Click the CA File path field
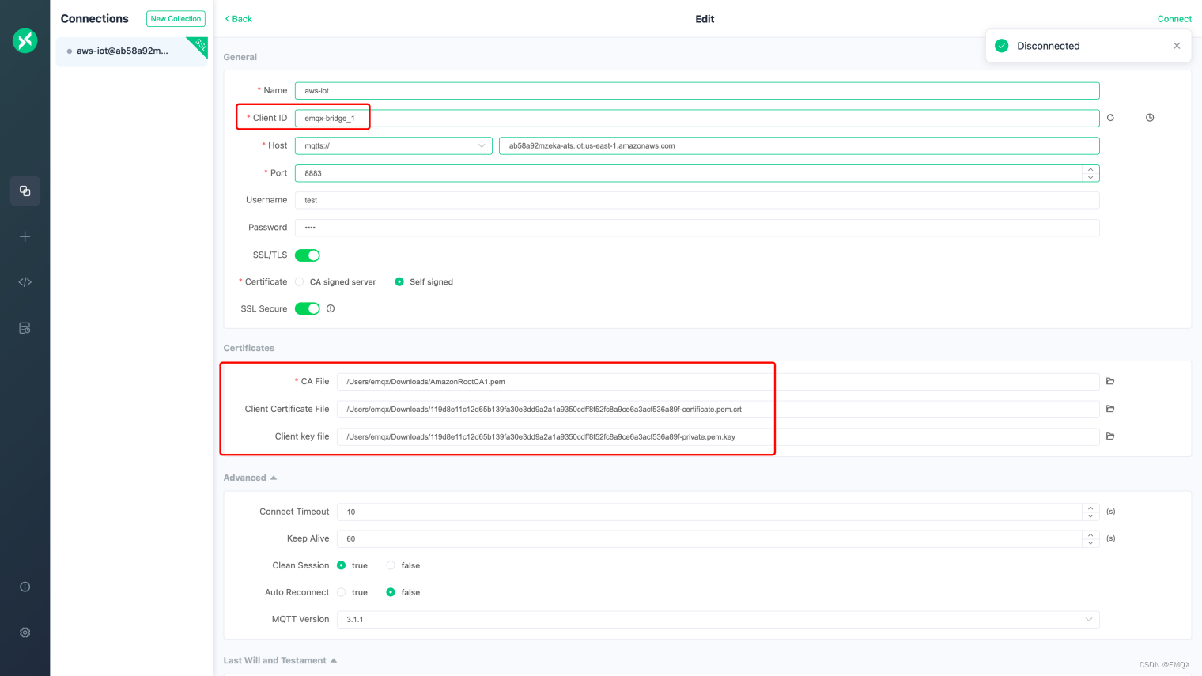 click(x=718, y=382)
